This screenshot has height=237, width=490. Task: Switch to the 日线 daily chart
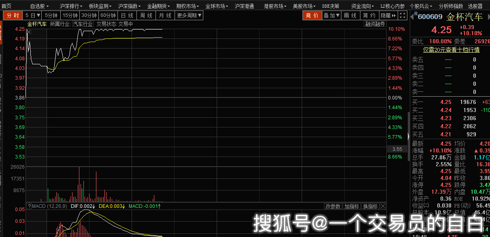pos(127,15)
